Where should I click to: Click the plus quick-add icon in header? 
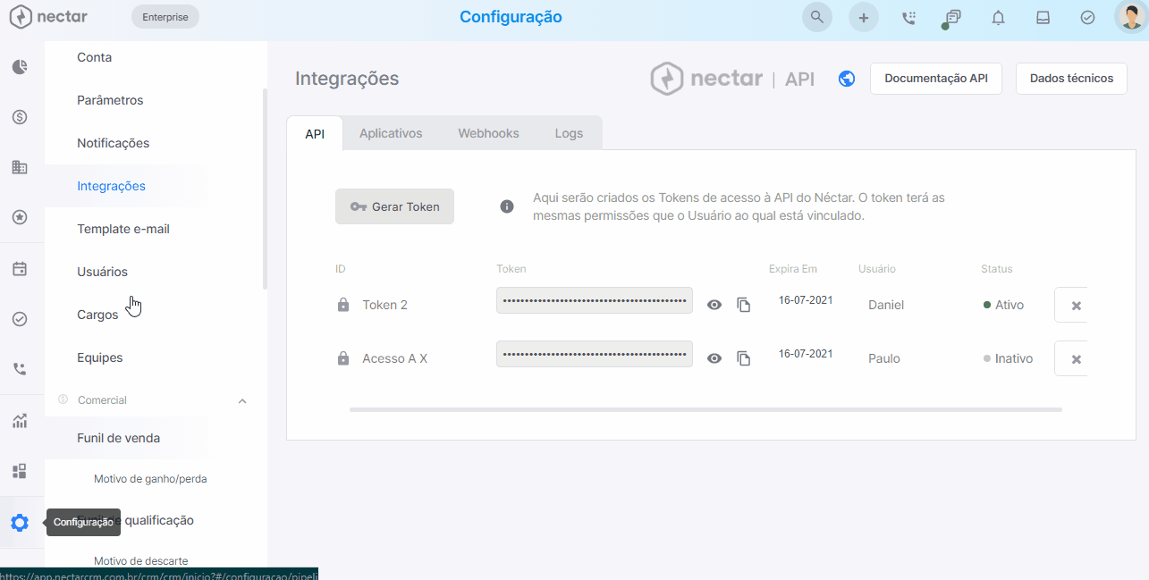(x=863, y=17)
